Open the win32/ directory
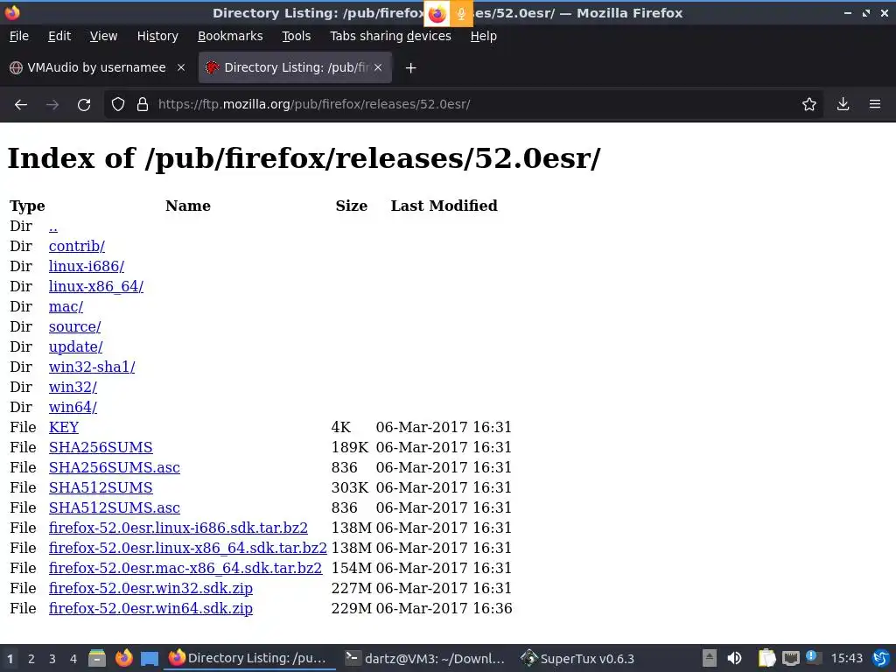Image resolution: width=896 pixels, height=672 pixels. coord(73,387)
